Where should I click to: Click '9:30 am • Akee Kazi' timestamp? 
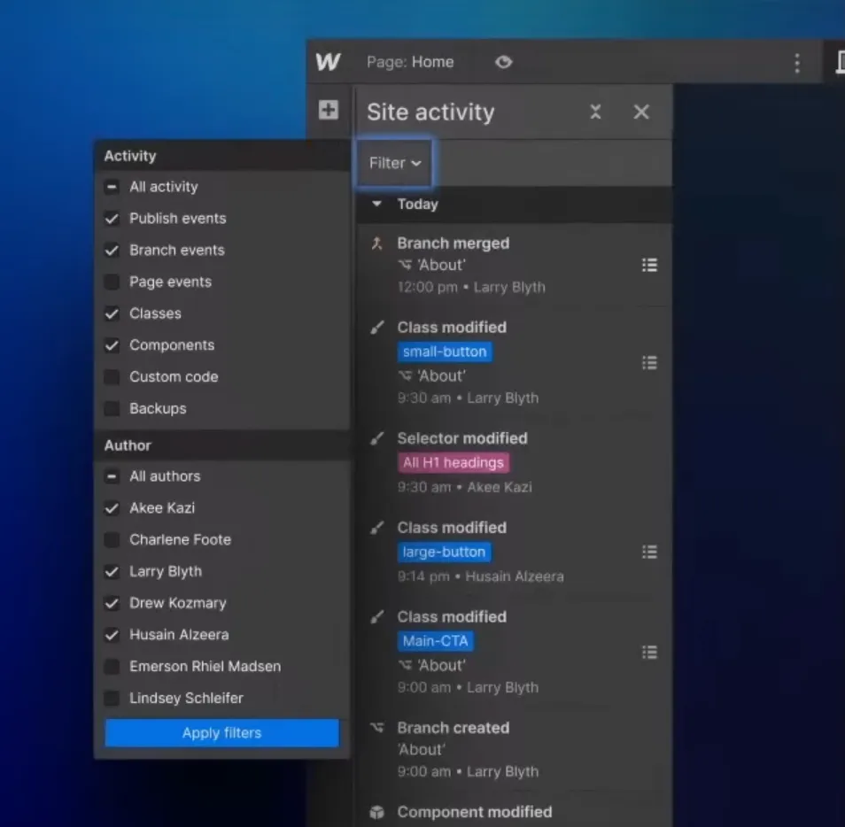[x=464, y=488]
